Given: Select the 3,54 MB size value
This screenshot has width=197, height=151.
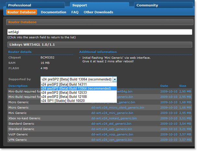Looking at the screenshot, I should coord(185,124).
